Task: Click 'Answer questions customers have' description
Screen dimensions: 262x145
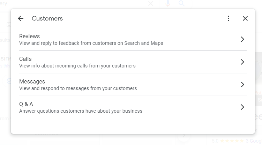Action: (x=81, y=111)
